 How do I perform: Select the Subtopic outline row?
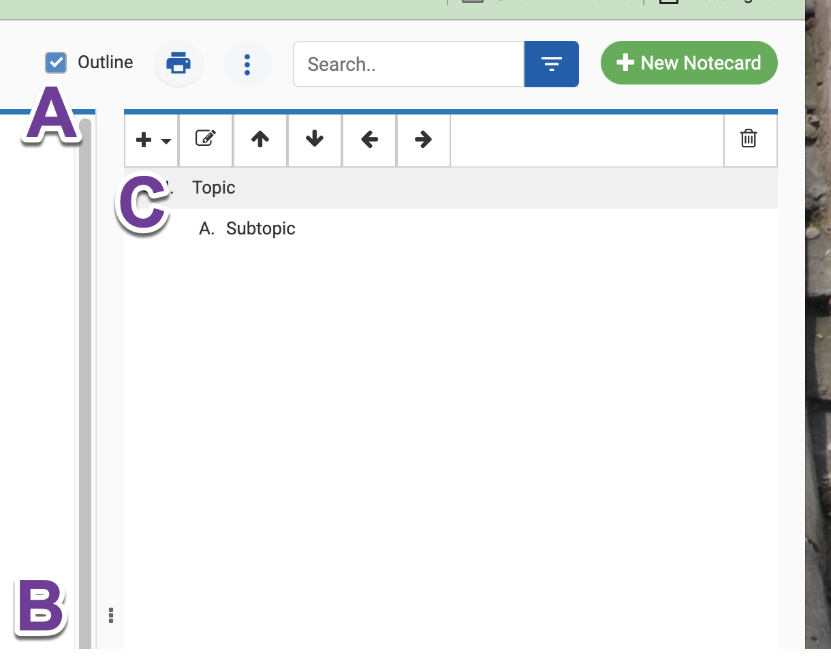pos(260,228)
